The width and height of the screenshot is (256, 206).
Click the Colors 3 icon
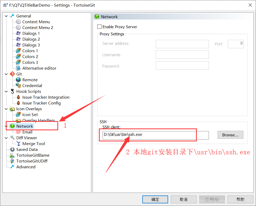tap(18, 62)
